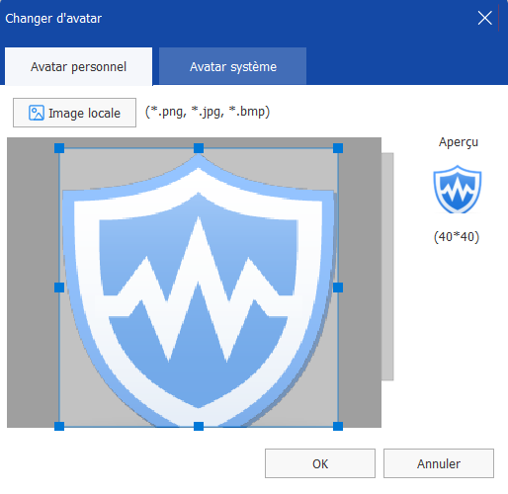The width and height of the screenshot is (508, 494).
Task: Click the Aperçu shield preview thumbnail
Action: pyautogui.click(x=458, y=190)
